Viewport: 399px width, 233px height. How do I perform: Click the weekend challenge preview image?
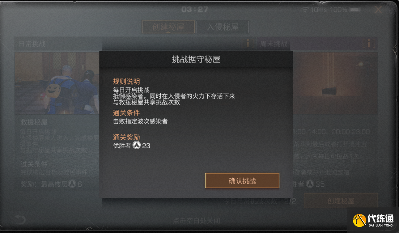(x=335, y=83)
